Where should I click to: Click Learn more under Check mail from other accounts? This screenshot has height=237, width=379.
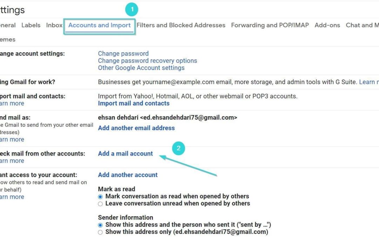click(13, 161)
